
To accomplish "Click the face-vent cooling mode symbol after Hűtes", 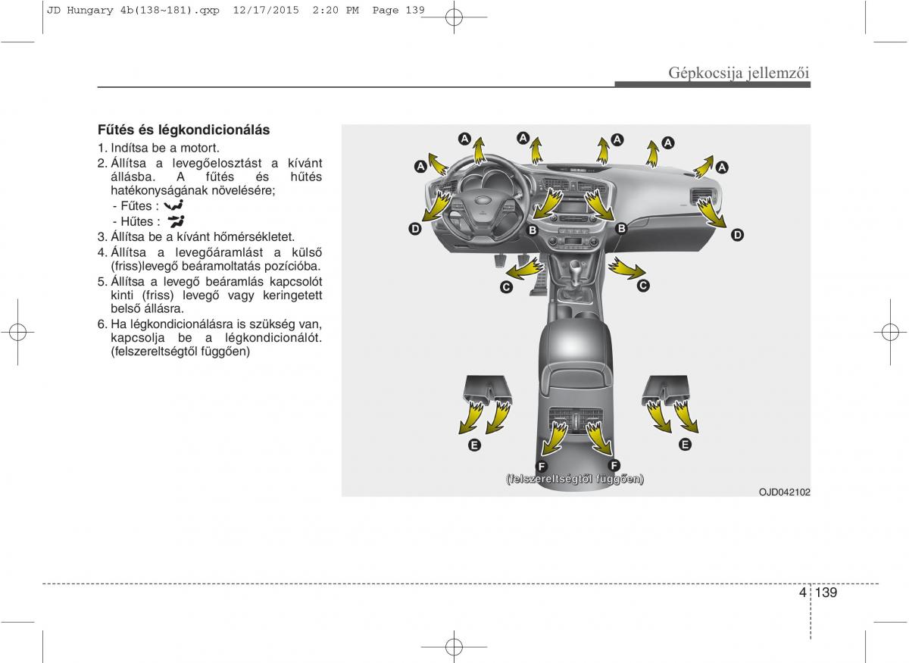I will pyautogui.click(x=176, y=221).
